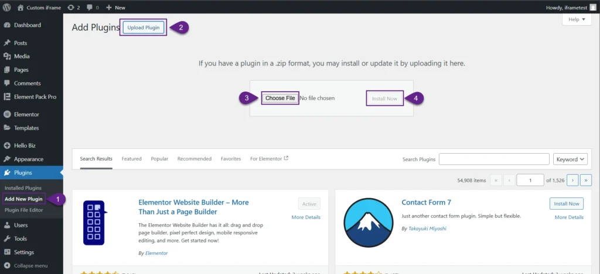Open Installed Plugins submenu item
Image resolution: width=600 pixels, height=274 pixels.
pyautogui.click(x=23, y=188)
